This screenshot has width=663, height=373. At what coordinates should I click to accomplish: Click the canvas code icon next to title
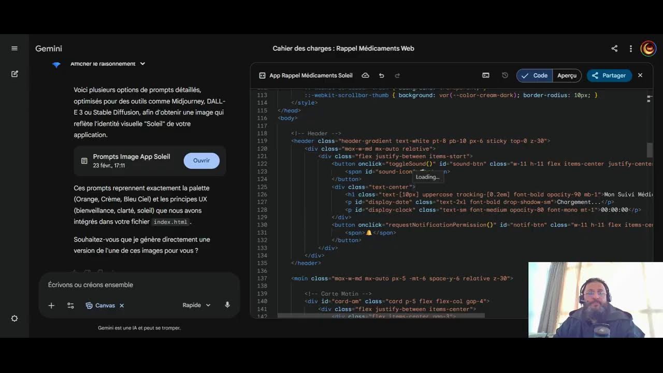click(262, 75)
